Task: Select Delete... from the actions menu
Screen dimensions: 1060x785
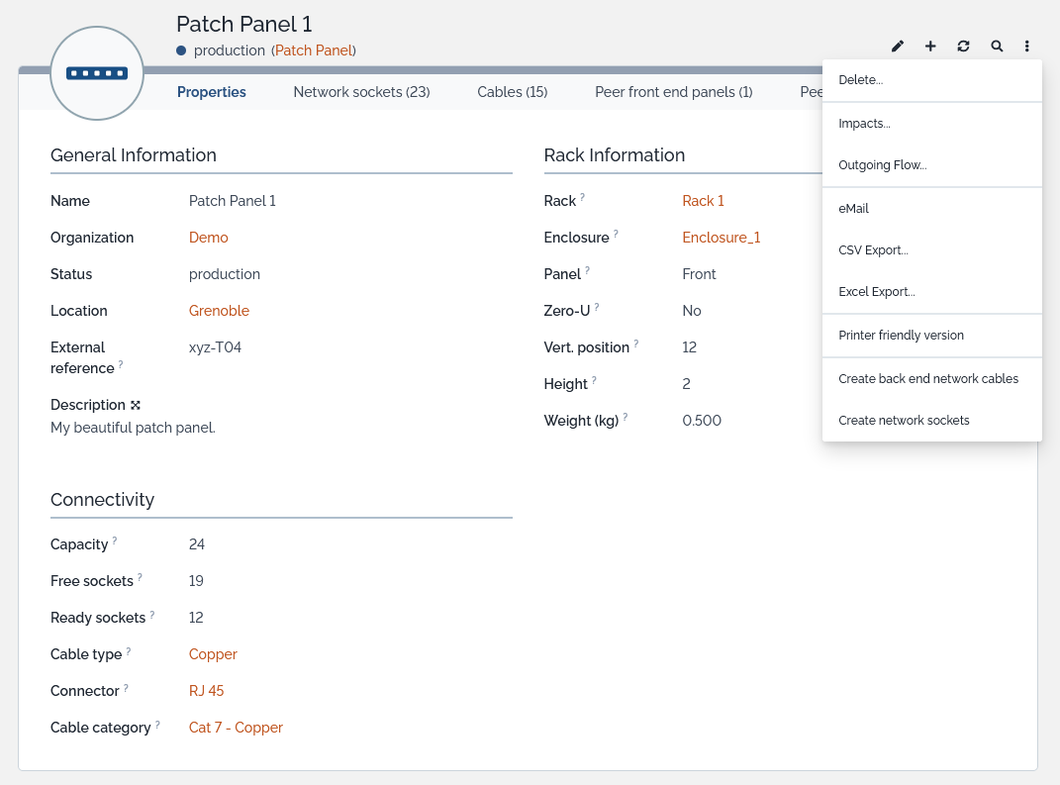Action: click(x=860, y=80)
